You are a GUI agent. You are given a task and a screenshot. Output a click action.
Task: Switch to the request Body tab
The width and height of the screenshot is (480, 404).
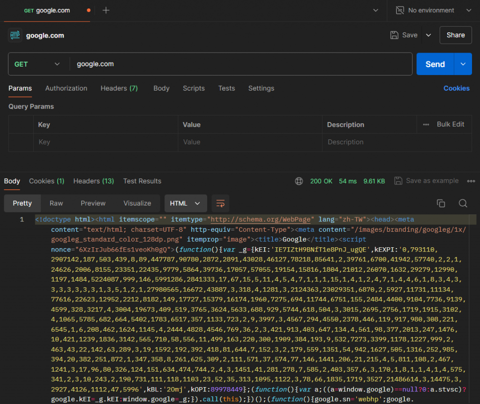coord(161,88)
